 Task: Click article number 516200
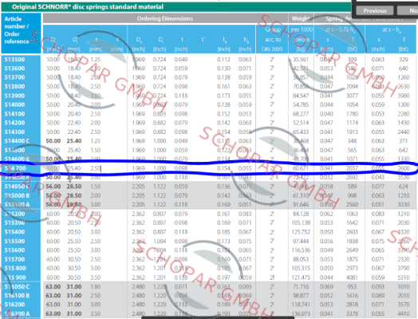(14, 305)
